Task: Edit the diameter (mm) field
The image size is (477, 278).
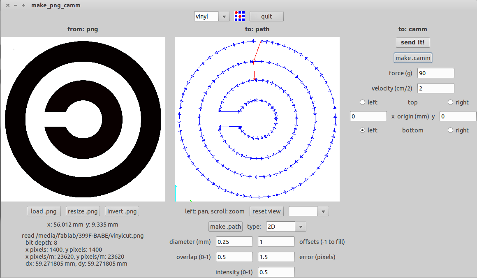Action: (234, 241)
